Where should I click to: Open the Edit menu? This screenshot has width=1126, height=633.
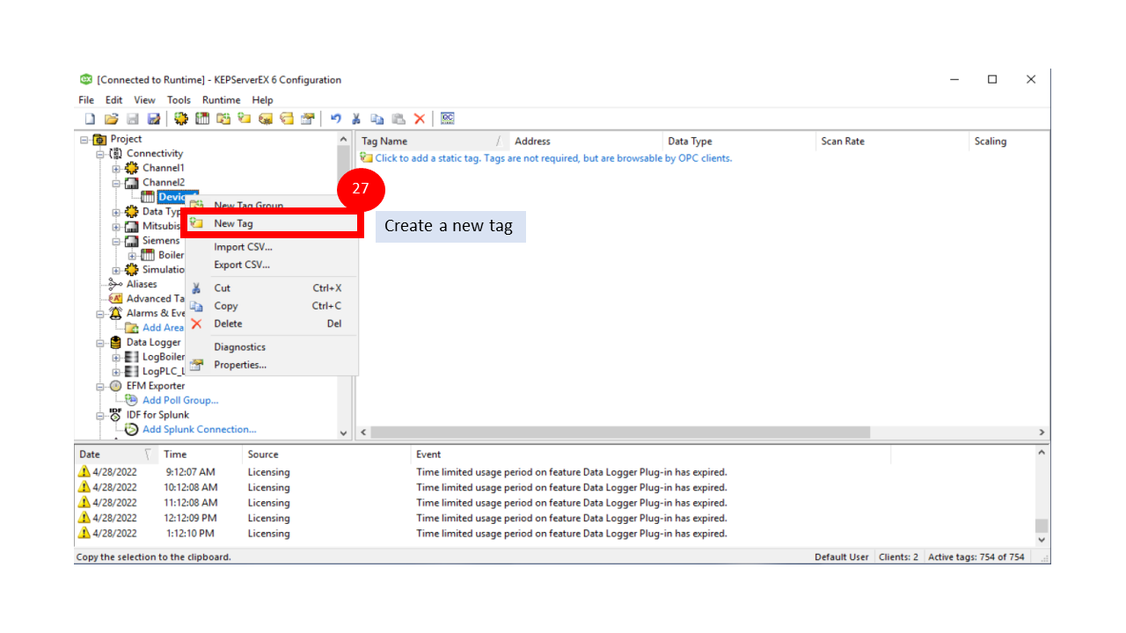[114, 100]
